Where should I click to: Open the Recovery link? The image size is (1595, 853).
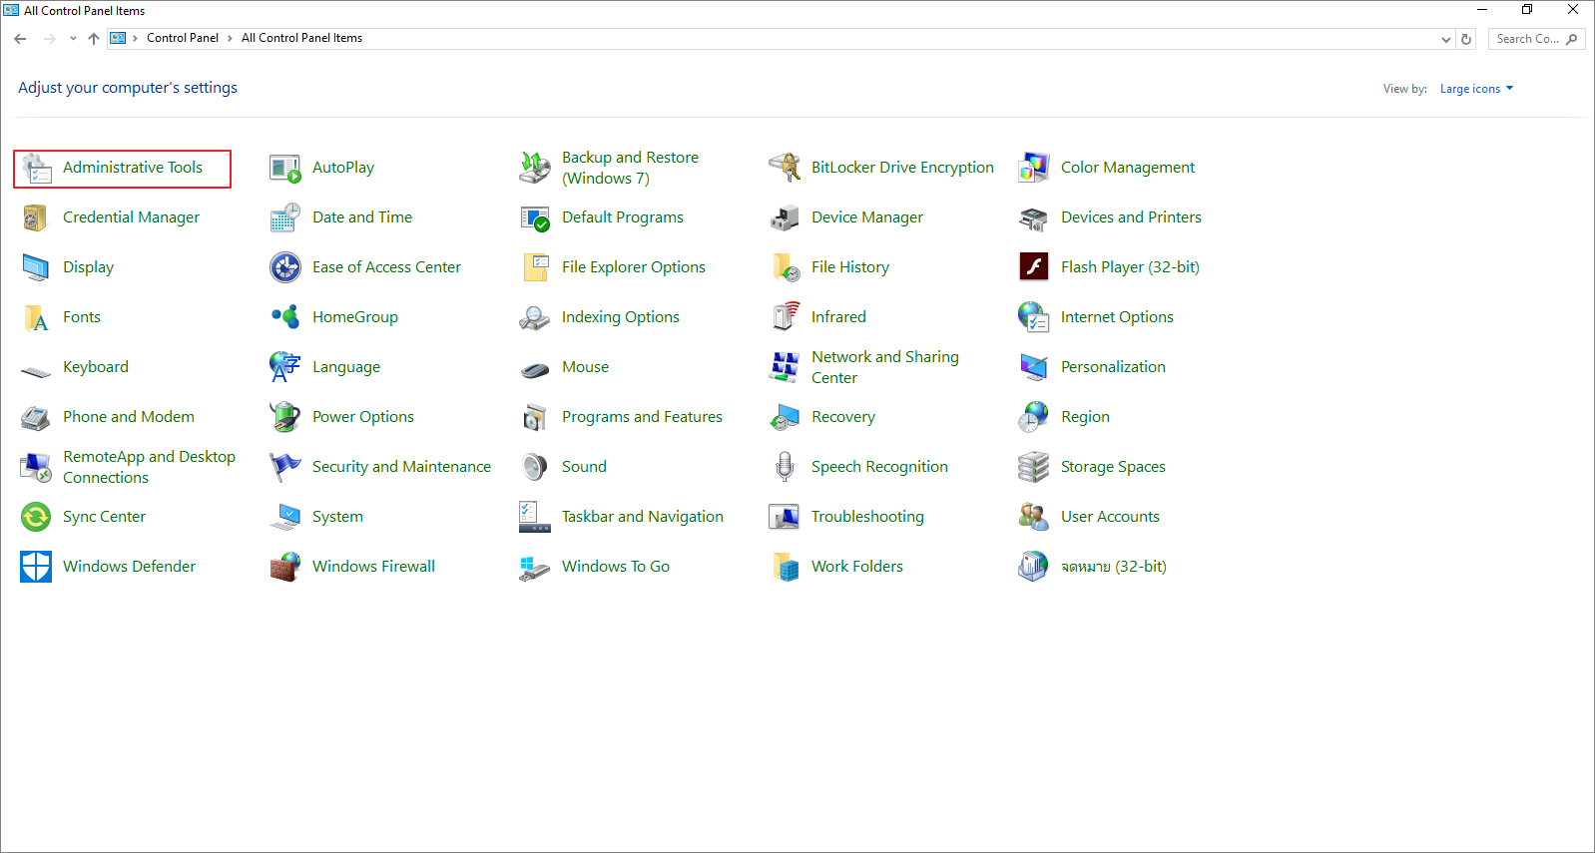(x=843, y=417)
